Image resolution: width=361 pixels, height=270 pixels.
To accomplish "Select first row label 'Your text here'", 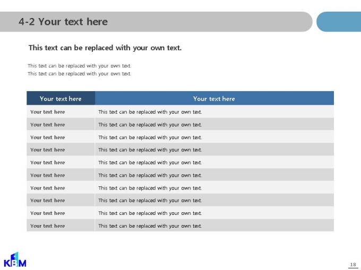I will pyautogui.click(x=48, y=112).
